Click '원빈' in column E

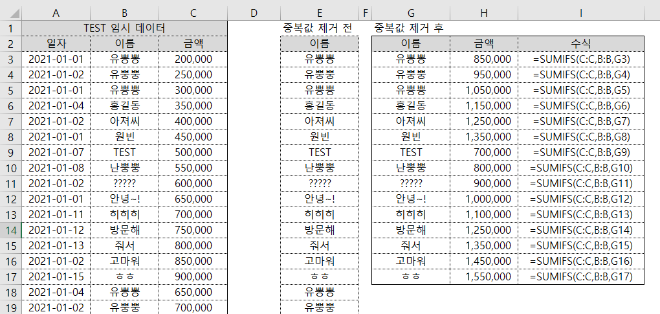coord(320,137)
